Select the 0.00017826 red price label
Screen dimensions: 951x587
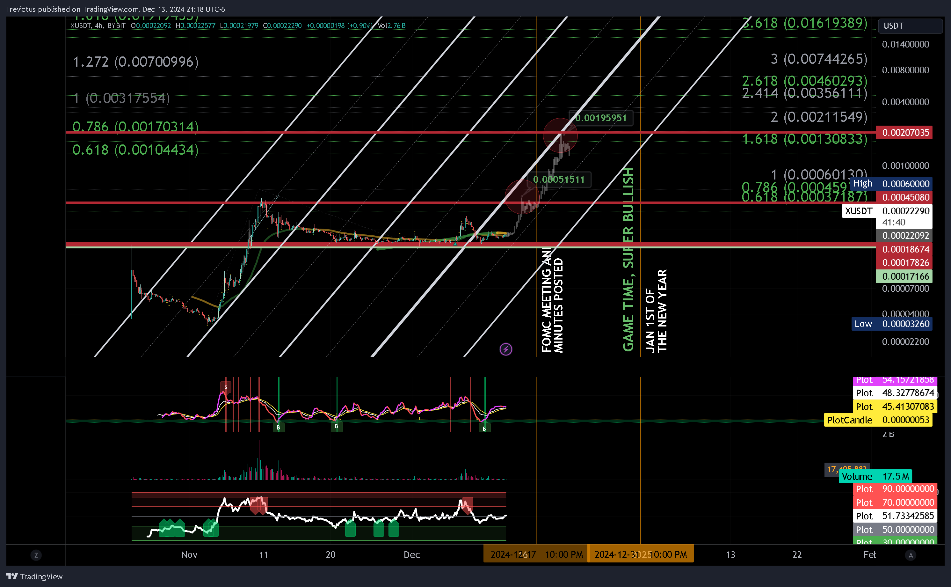coord(904,262)
